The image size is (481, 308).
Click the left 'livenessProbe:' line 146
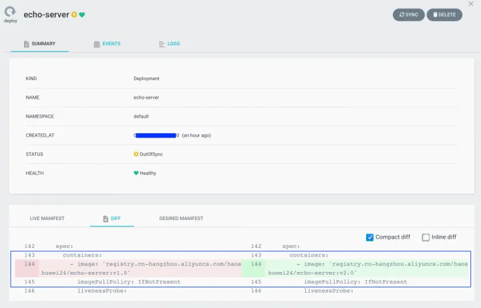(x=102, y=291)
